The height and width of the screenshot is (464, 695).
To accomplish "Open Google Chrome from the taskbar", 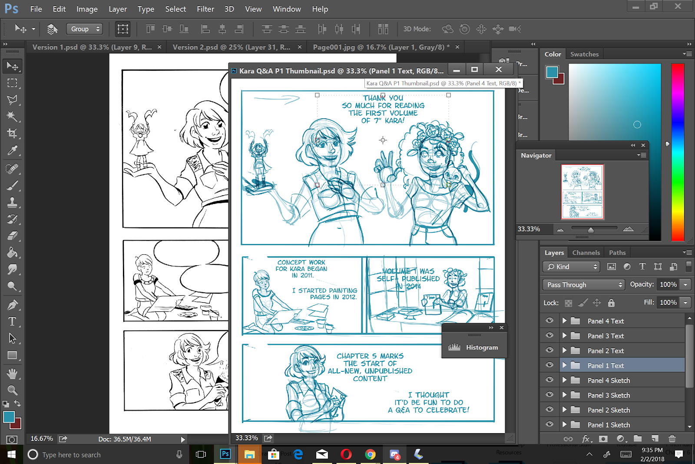I will coord(370,454).
